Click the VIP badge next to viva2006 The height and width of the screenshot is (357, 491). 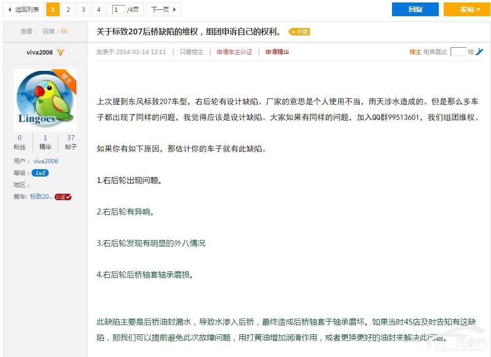(x=61, y=53)
